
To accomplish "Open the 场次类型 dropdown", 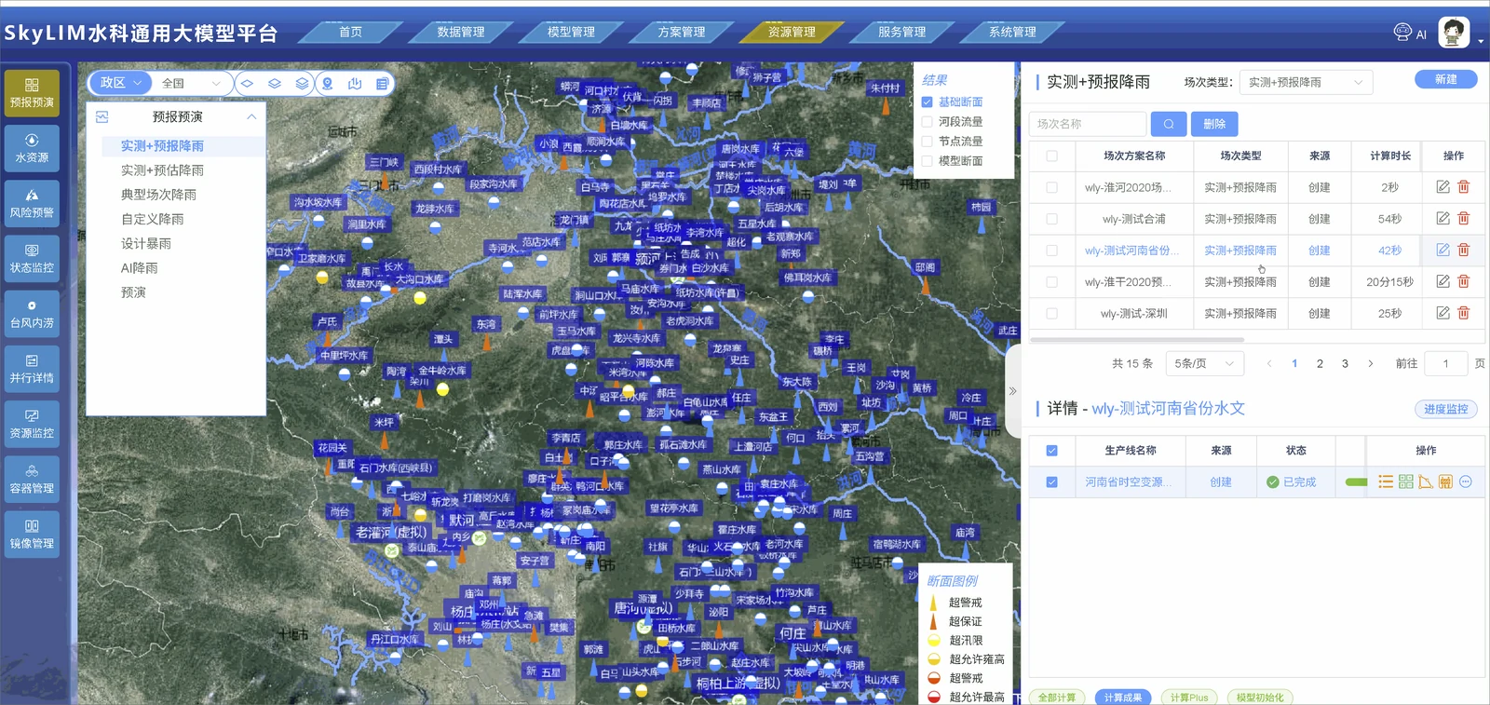I will tap(1307, 82).
